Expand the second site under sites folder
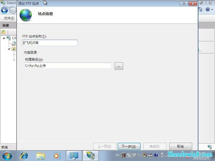215x161 pixels. point(14,60)
